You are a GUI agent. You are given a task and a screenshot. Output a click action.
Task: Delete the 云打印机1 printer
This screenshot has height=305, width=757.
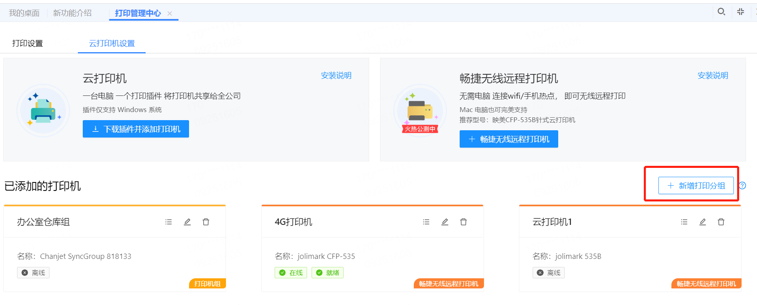[721, 222]
